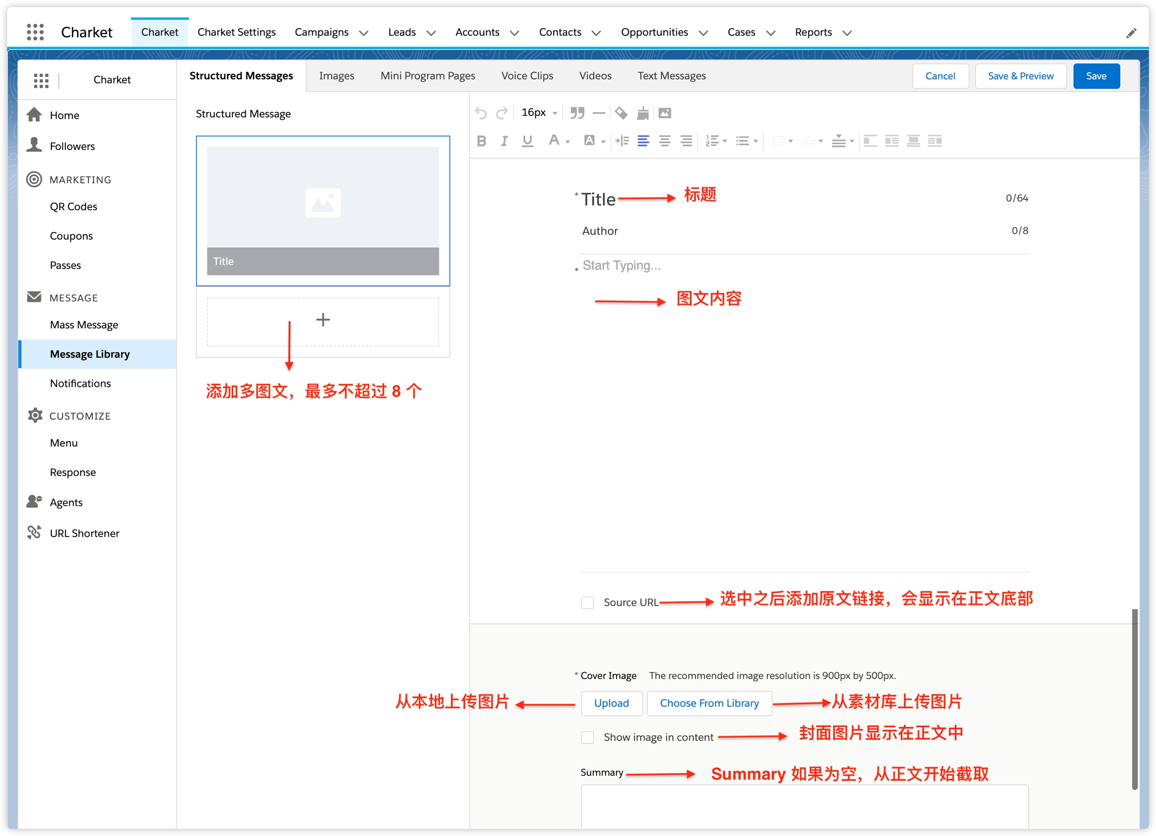Click the redo arrow in editor toolbar

502,113
